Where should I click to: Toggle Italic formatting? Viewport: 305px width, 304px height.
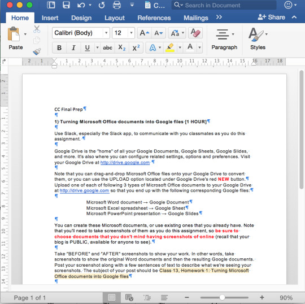[x=73, y=47]
